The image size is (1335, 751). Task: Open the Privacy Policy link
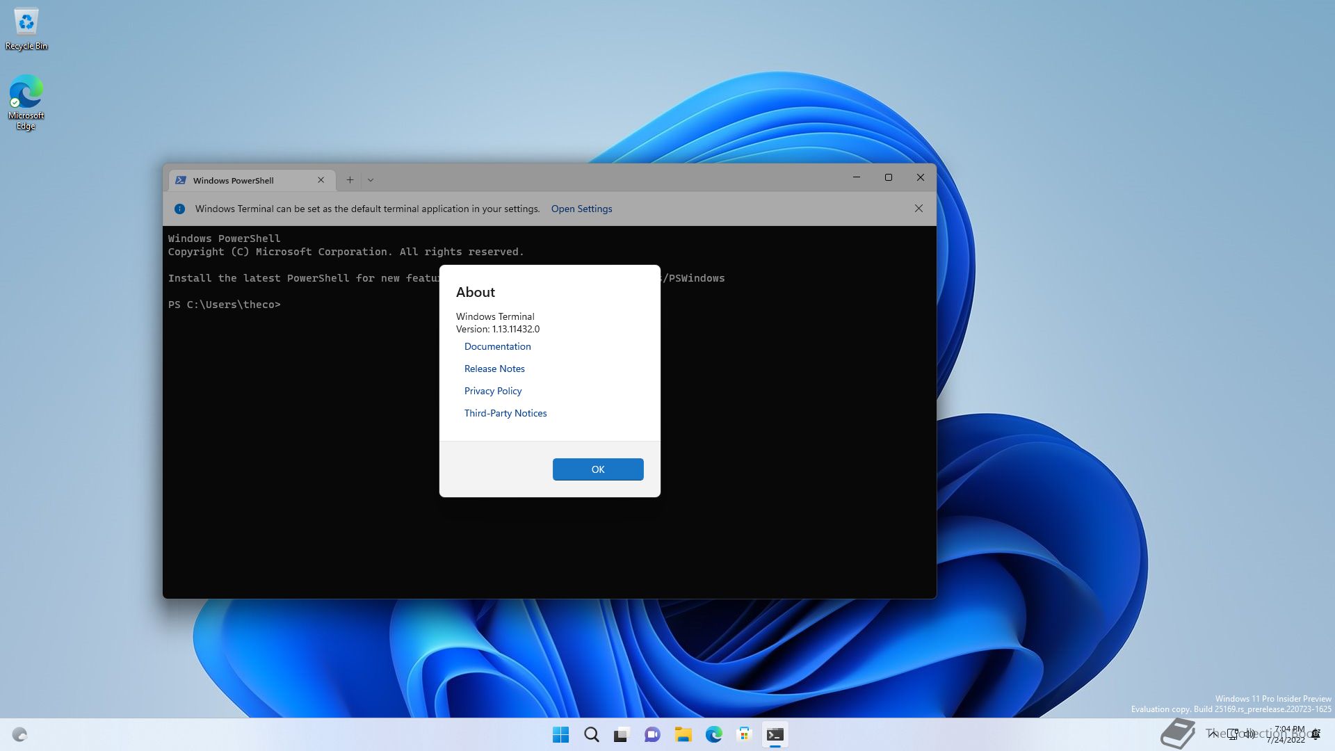point(492,391)
